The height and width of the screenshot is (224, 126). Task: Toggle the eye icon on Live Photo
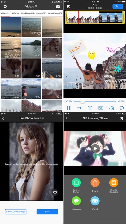(55, 192)
